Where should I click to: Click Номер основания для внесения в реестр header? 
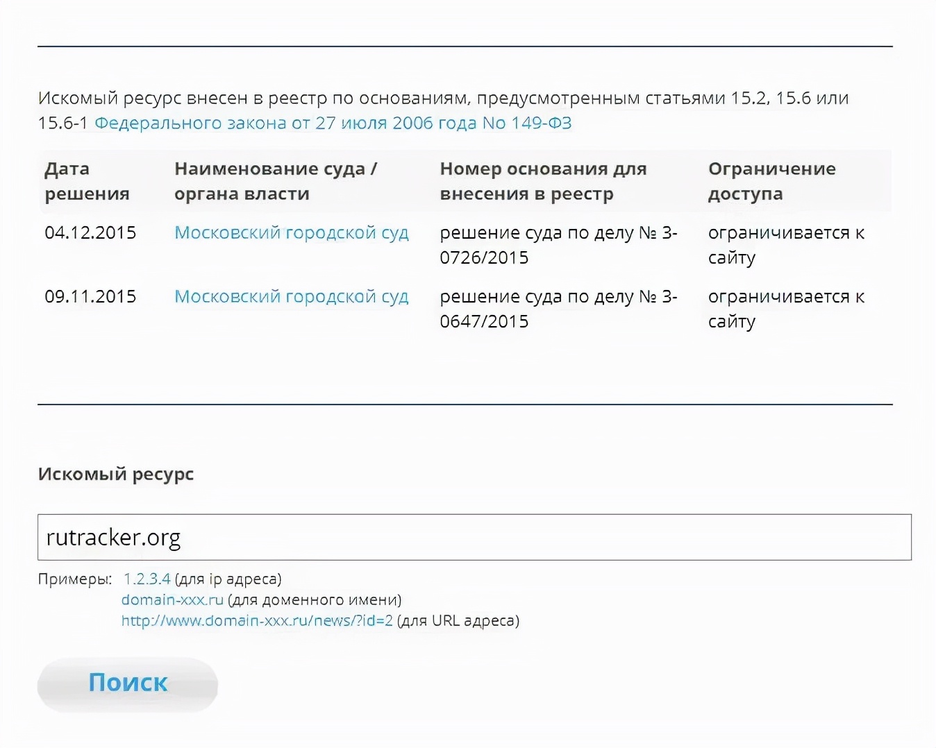tap(543, 181)
